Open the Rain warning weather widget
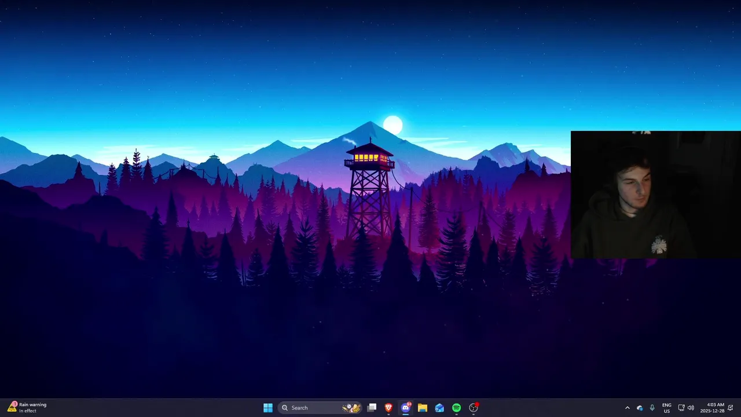 click(x=27, y=408)
